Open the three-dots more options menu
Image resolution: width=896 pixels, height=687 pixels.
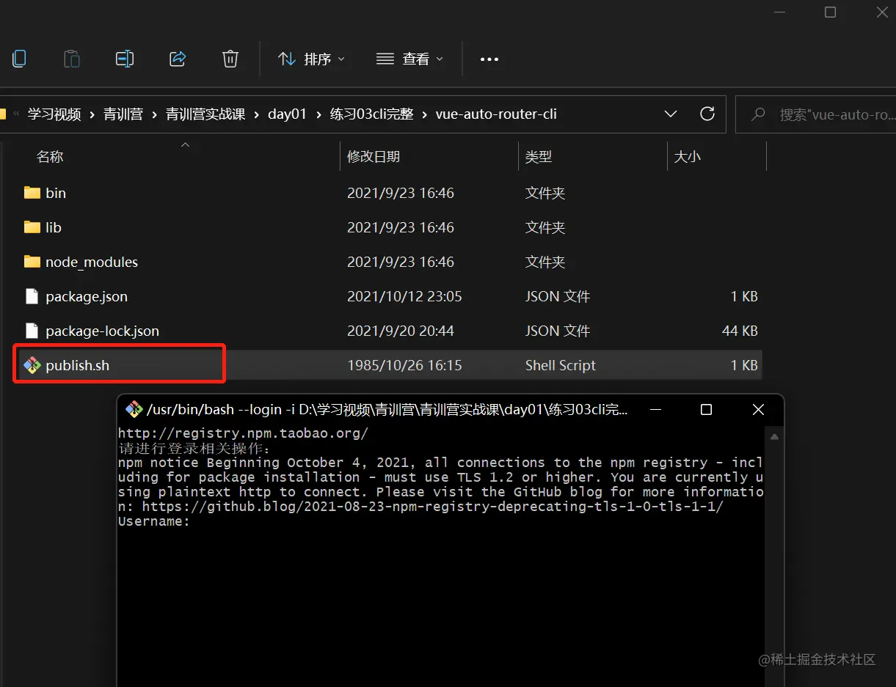489,59
